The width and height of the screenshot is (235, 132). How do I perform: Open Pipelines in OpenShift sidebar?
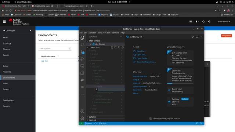7,72
